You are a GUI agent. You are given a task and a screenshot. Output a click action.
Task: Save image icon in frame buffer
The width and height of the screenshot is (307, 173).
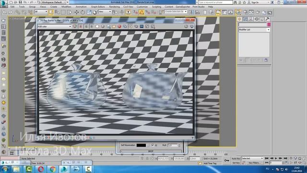(x=108, y=26)
